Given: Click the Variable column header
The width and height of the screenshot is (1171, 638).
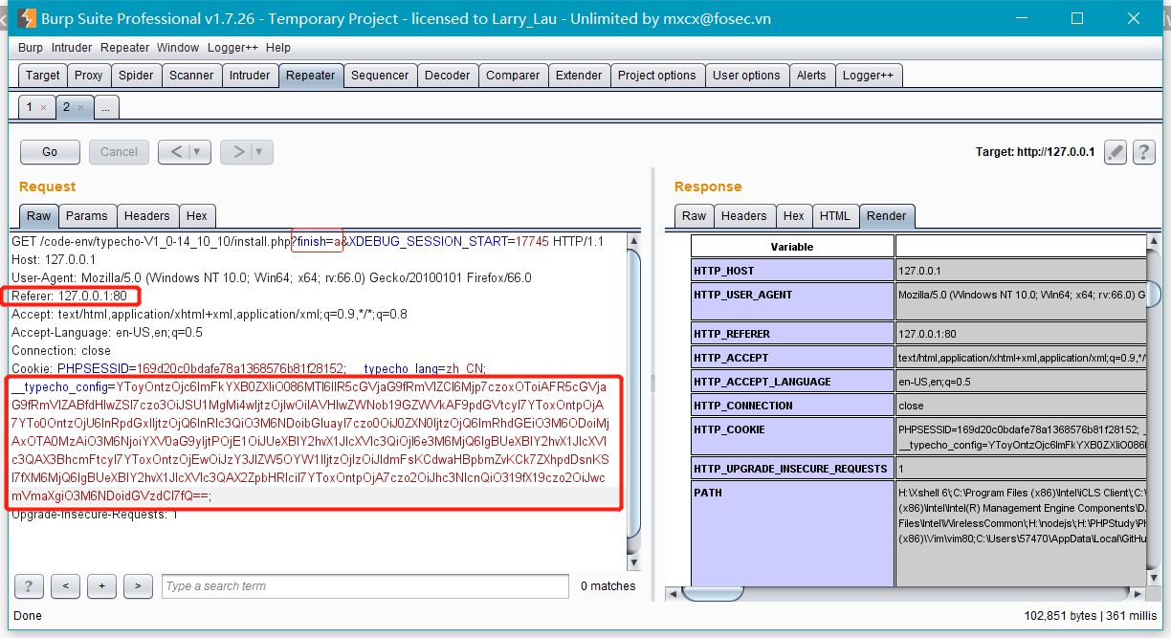Looking at the screenshot, I should [x=792, y=247].
